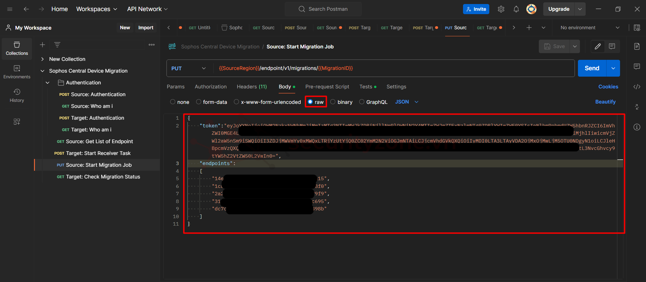The height and width of the screenshot is (282, 646).
Task: Create new collection with plus icon
Action: click(x=42, y=45)
